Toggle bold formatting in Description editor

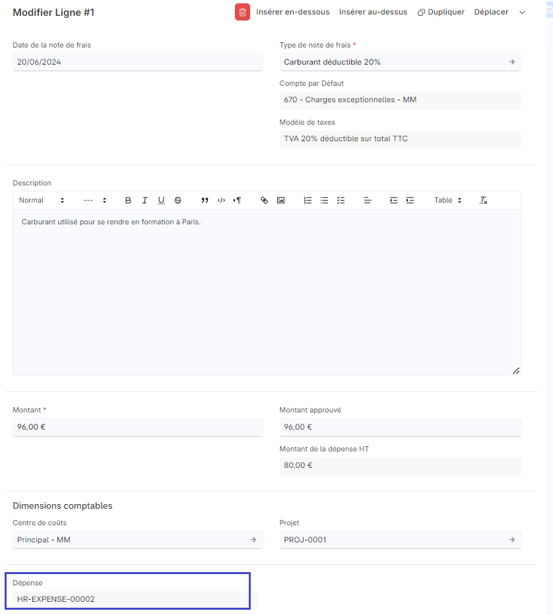(128, 201)
